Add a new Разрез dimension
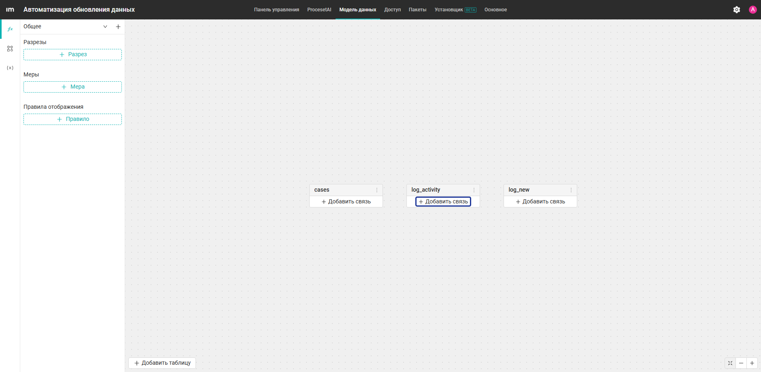This screenshot has height=372, width=761. (72, 55)
